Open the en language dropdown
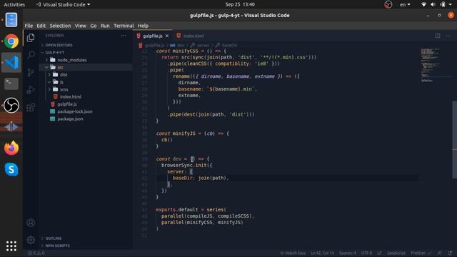 [x=405, y=5]
